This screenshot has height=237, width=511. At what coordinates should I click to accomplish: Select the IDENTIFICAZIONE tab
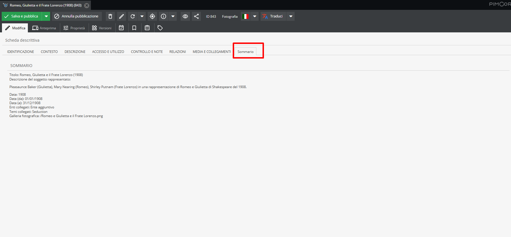coord(21,52)
